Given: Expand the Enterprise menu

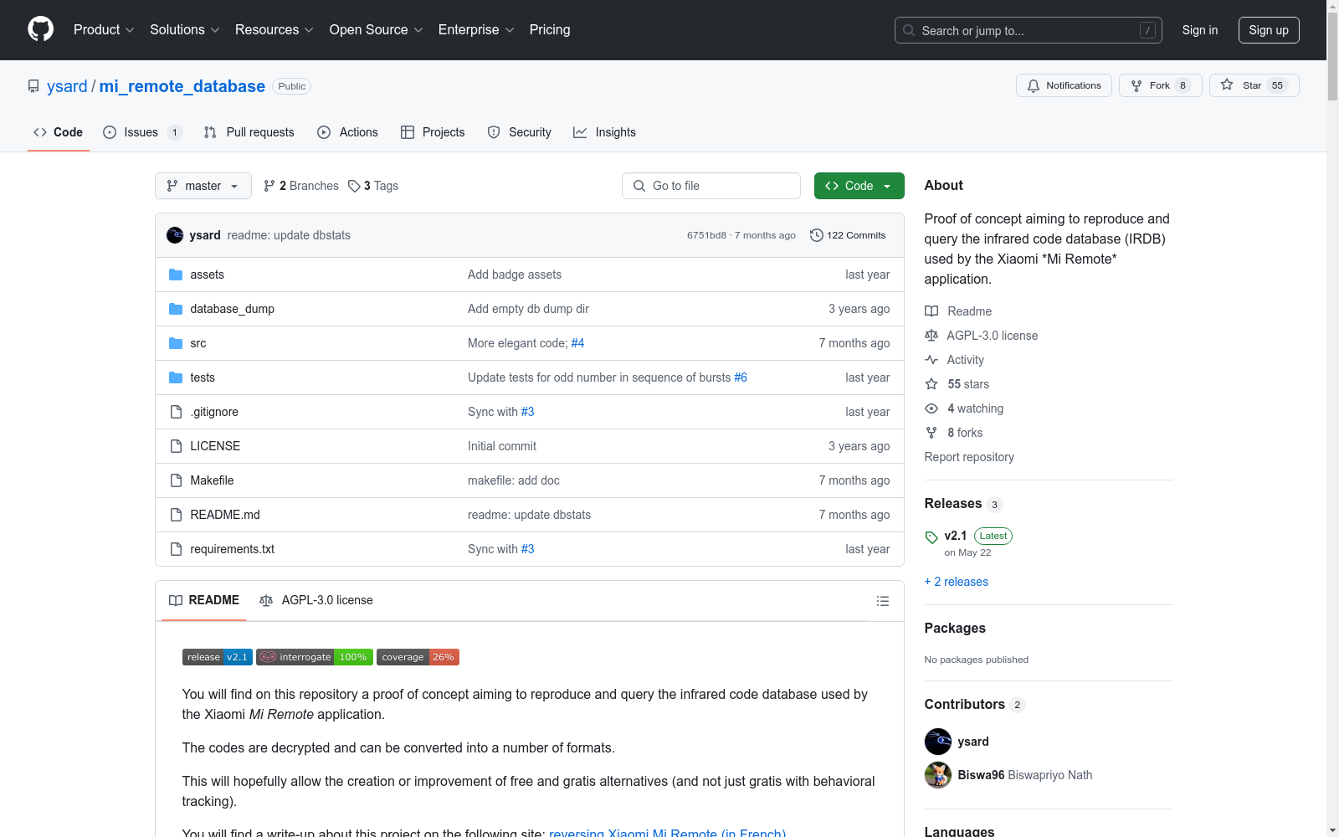Looking at the screenshot, I should [476, 29].
